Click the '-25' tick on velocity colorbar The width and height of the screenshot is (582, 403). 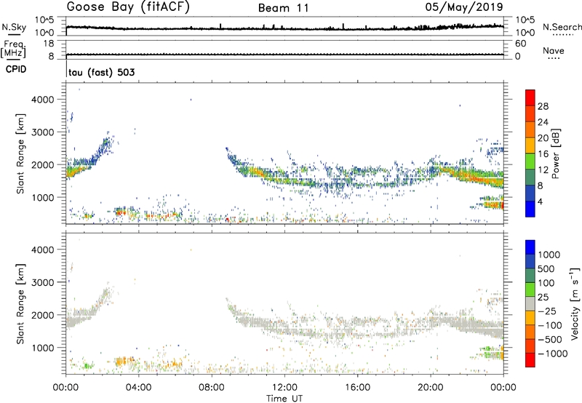tap(547, 311)
